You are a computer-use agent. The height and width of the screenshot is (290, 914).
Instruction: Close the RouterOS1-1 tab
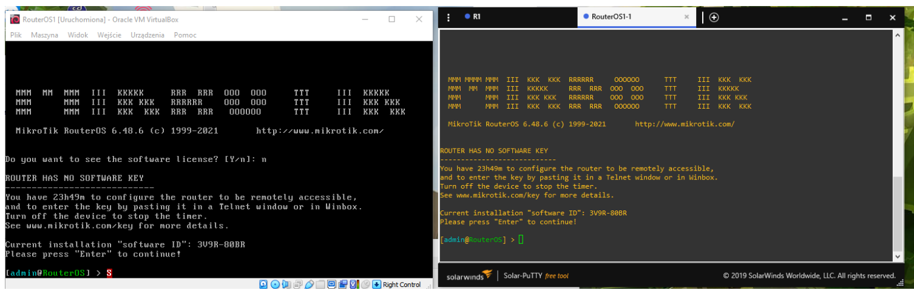[x=686, y=17]
